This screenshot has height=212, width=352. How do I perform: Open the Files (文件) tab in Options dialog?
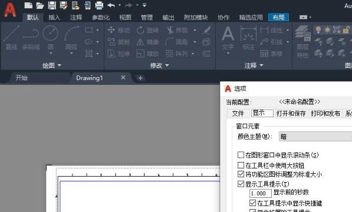coord(238,114)
